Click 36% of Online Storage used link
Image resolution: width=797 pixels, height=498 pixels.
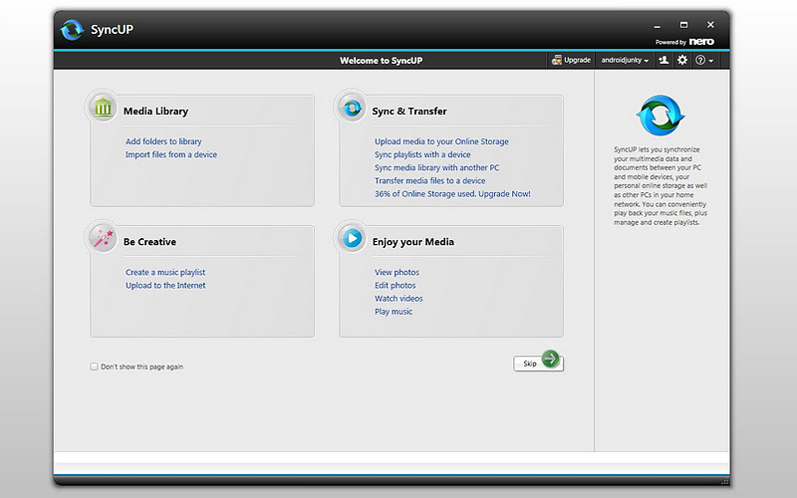point(452,193)
